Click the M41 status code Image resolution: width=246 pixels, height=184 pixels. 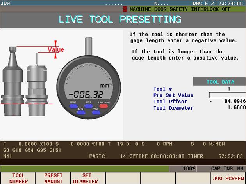click(x=7, y=156)
